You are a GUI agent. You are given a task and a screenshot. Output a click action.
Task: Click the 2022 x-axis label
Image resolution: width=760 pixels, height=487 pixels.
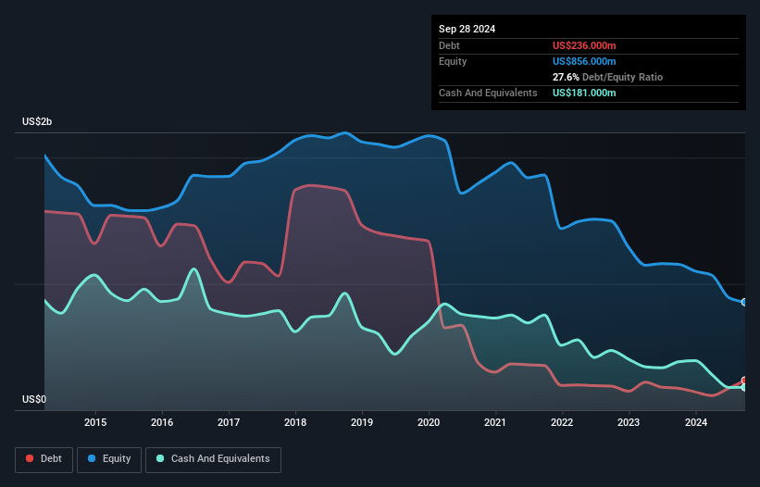[x=562, y=422]
